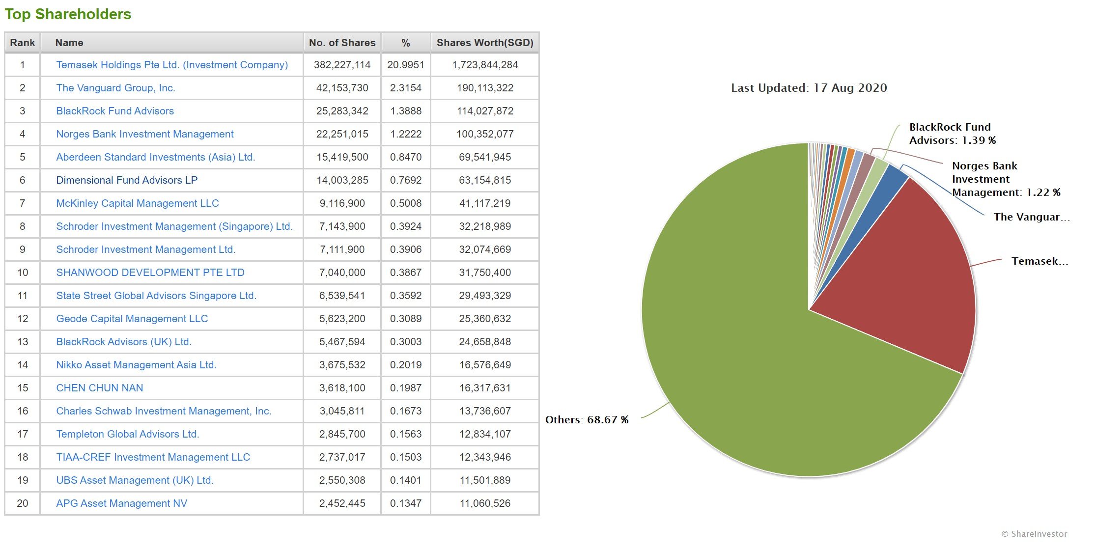
Task: Click the % column header
Action: coord(406,43)
